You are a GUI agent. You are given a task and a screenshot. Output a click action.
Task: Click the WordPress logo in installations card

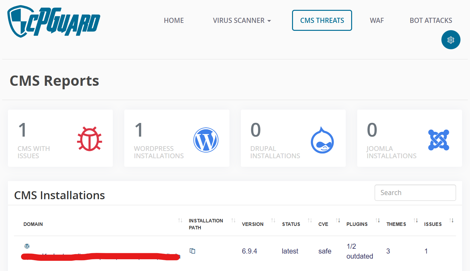click(206, 140)
